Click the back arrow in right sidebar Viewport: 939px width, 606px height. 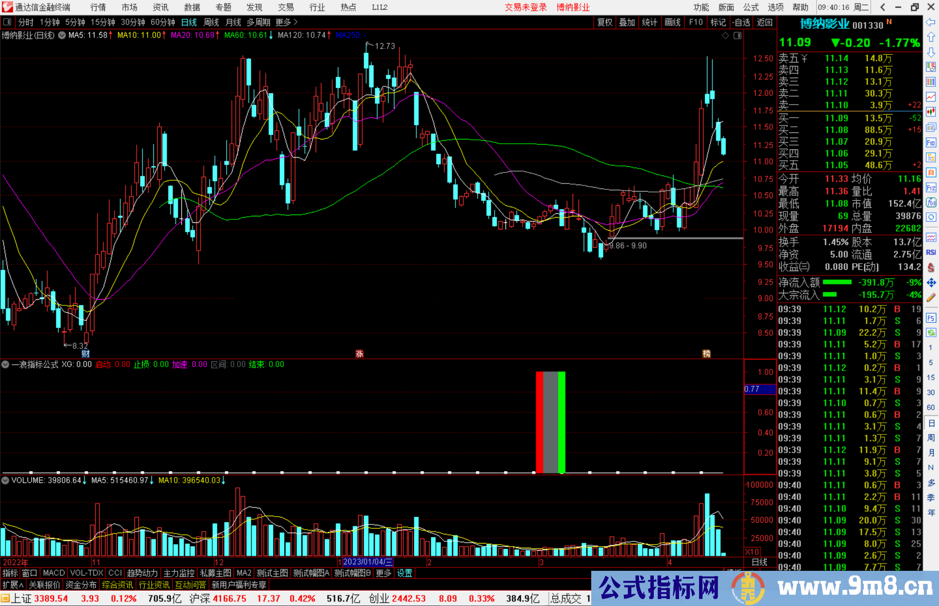point(931,22)
